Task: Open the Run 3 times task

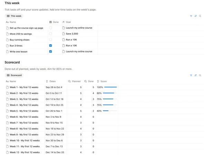Action: click(16, 46)
